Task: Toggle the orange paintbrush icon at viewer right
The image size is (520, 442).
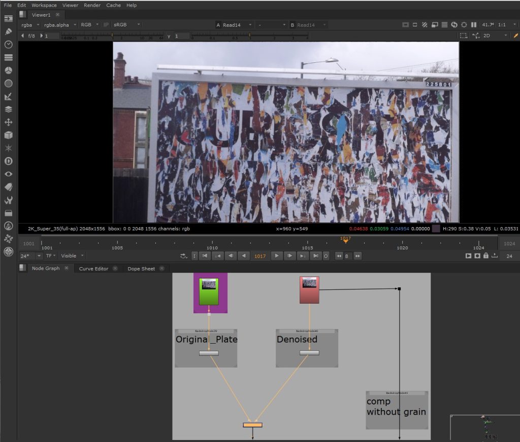Action: 516,36
